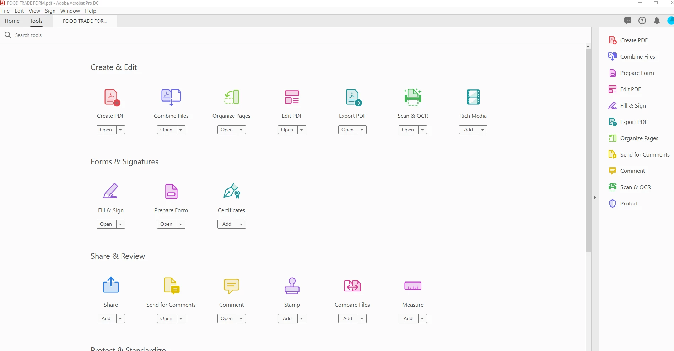
Task: Open the Window menu
Action: 70,11
